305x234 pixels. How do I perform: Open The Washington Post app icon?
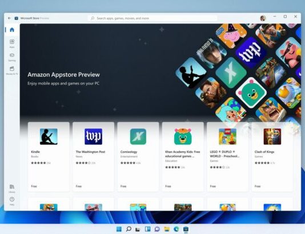[93, 136]
